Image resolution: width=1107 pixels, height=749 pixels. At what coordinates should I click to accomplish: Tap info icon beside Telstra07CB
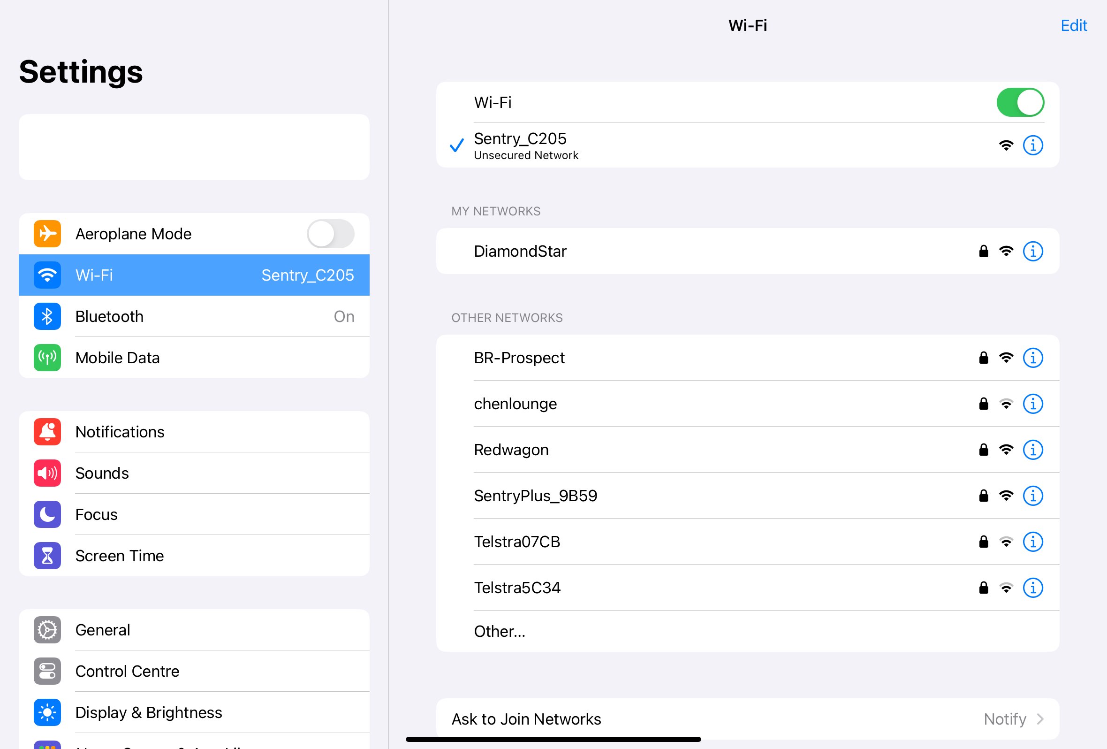pos(1033,542)
